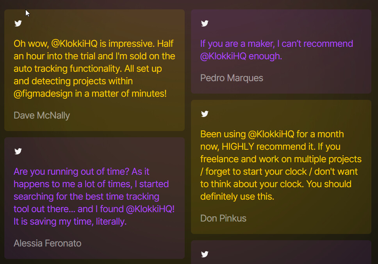The height and width of the screenshot is (264, 378).
Task: Click Don Pinkus author name
Action: (x=223, y=218)
